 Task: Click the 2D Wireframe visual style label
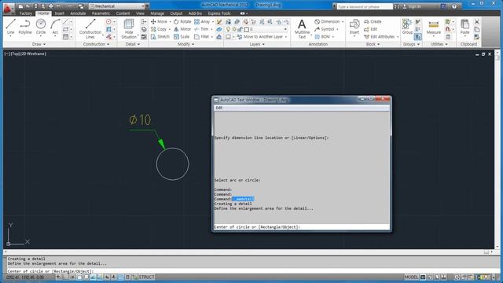[33, 54]
